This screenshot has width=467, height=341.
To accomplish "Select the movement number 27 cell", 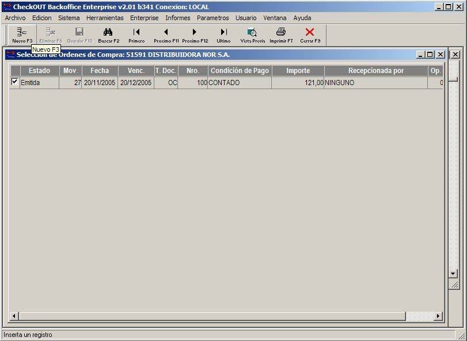I will pos(70,83).
